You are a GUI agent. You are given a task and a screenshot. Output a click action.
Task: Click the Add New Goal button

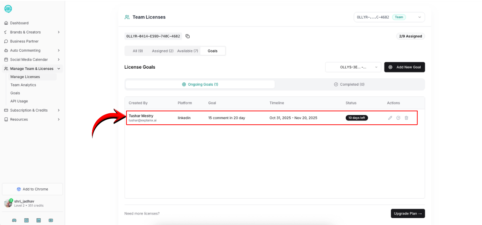coord(404,67)
